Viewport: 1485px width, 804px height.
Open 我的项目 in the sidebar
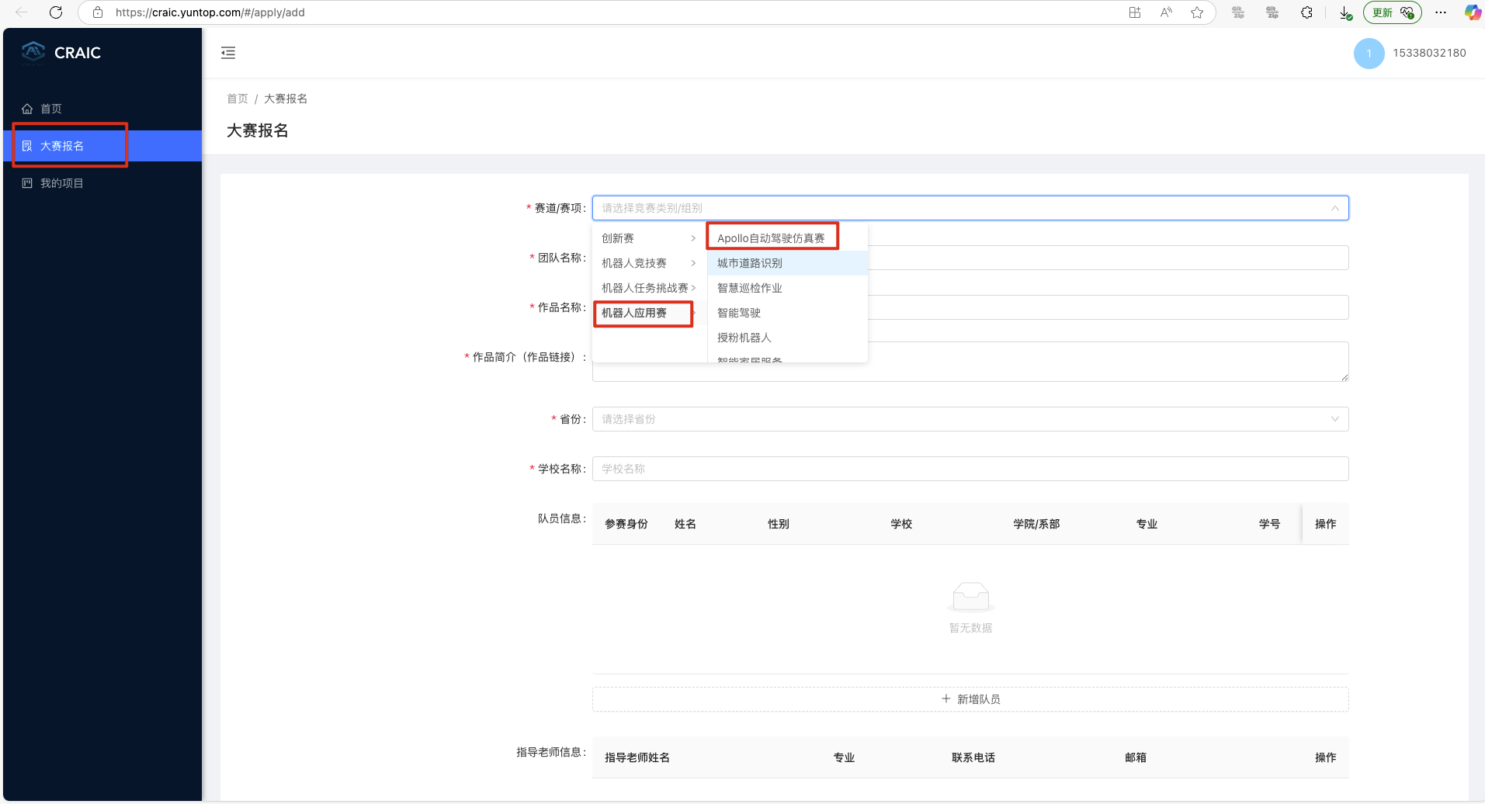62,183
